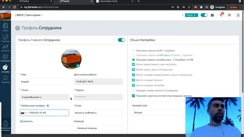244x137 pixels.
Task: Open the country flag code dropdown
Action: (24, 113)
